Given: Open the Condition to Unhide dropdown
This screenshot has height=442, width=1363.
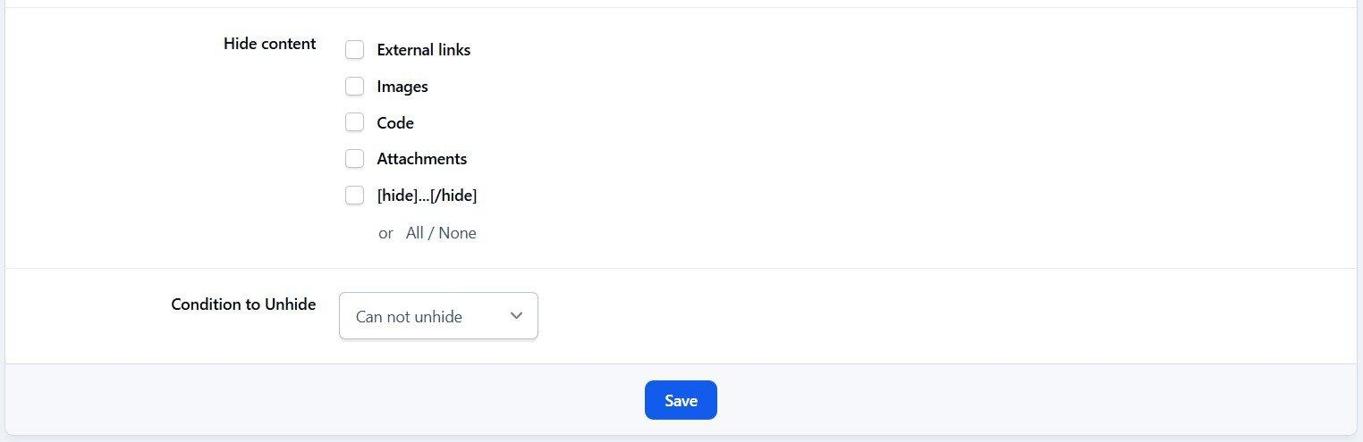Looking at the screenshot, I should (438, 316).
